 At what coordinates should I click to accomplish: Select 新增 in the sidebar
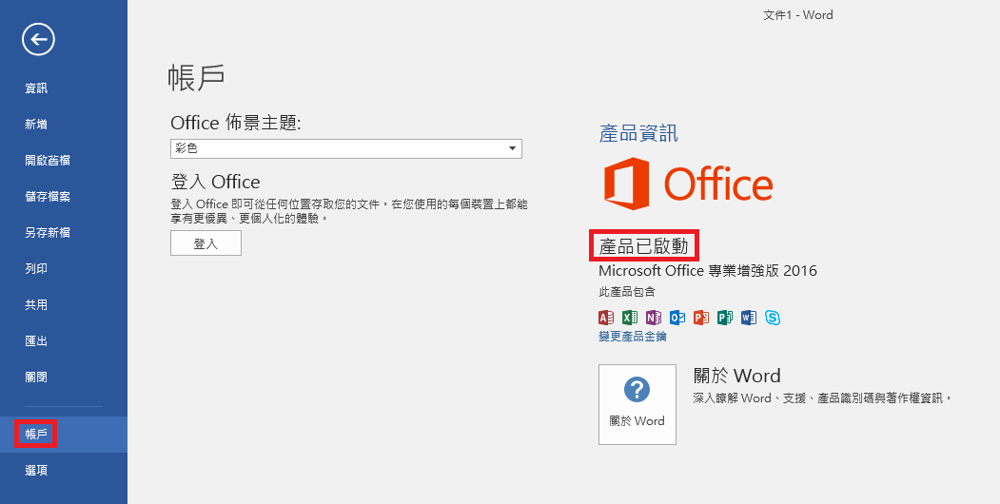36,125
